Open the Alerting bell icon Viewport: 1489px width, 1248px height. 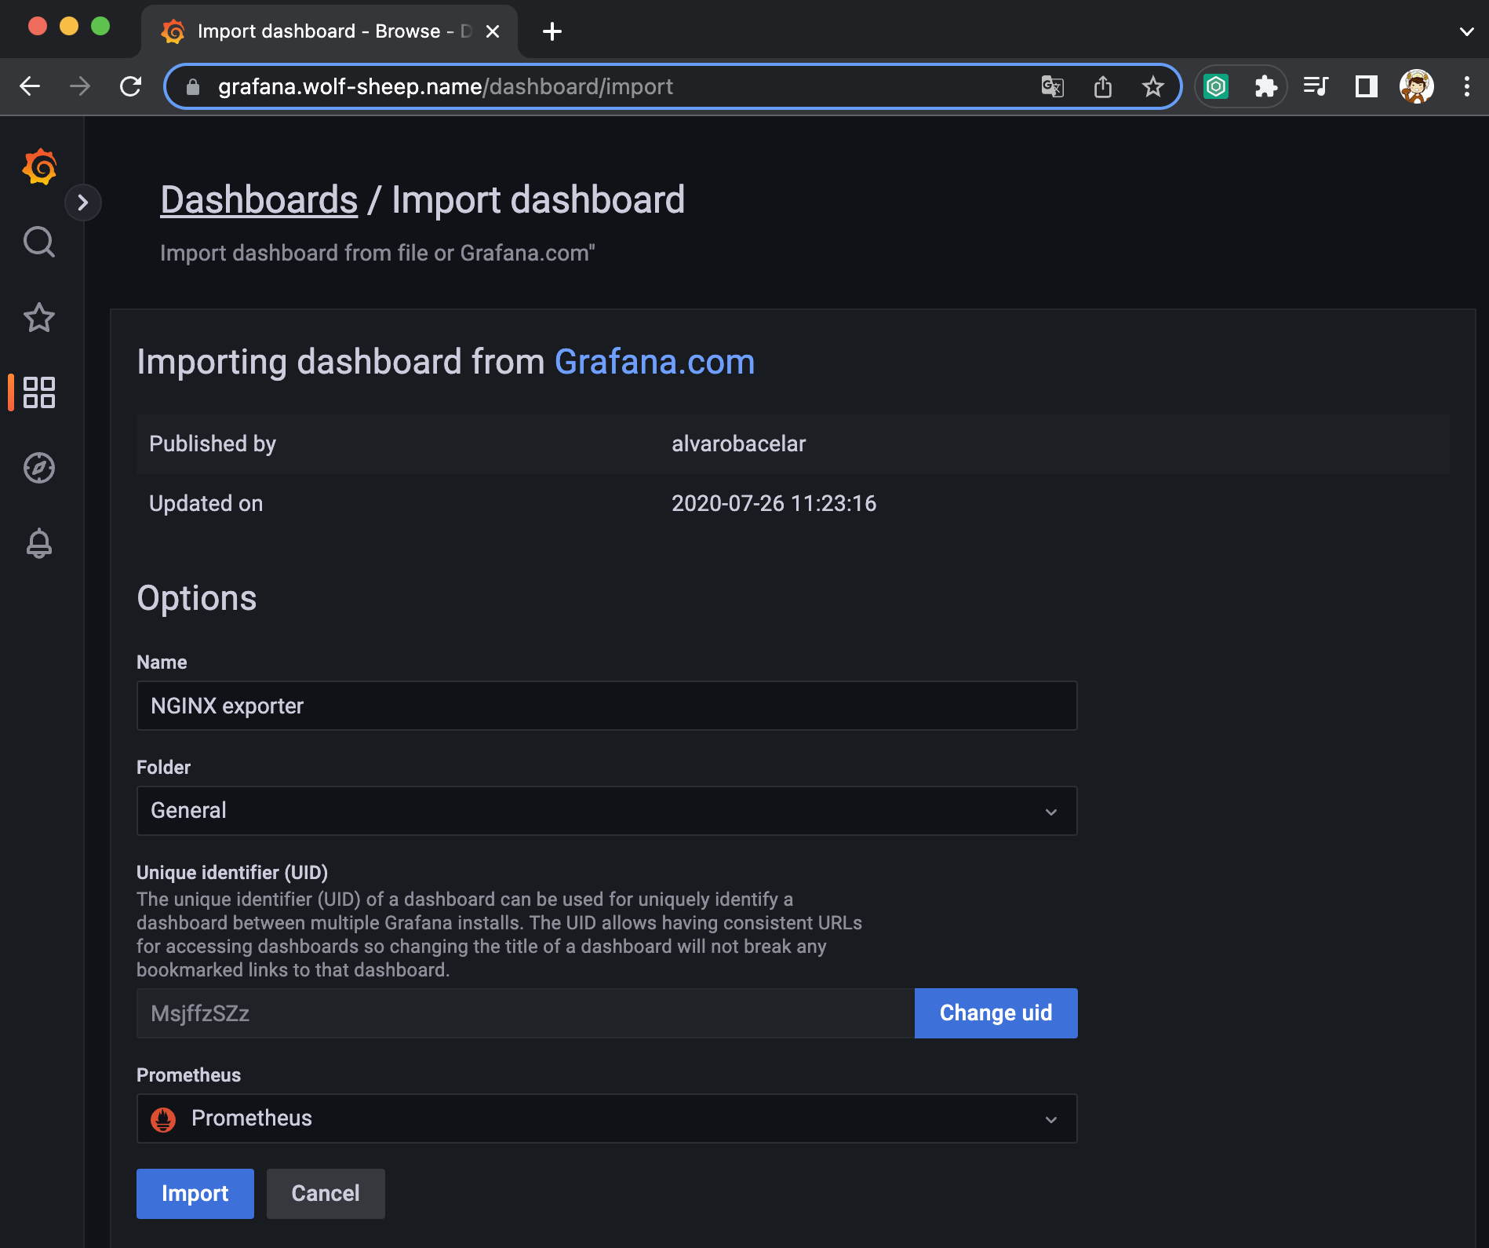39,543
